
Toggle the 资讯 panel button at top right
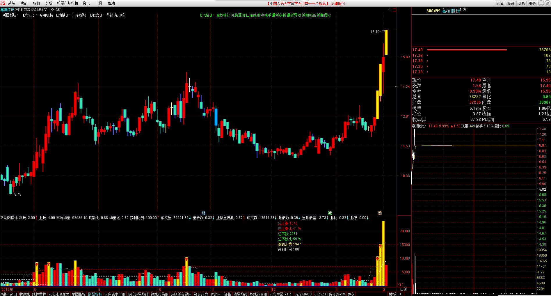tap(511, 3)
